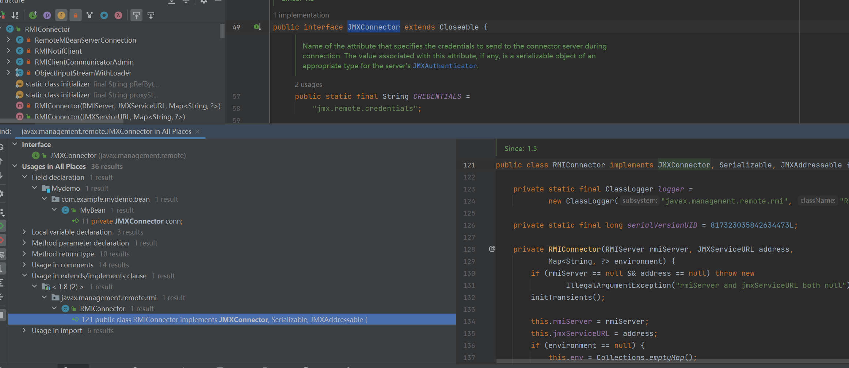Click the @ gutter icon on line 128
The height and width of the screenshot is (368, 849).
point(492,249)
